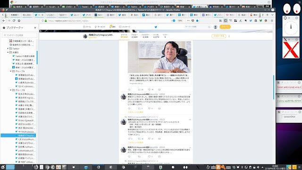
Task: Click the bookmark search field
Action: [19, 35]
